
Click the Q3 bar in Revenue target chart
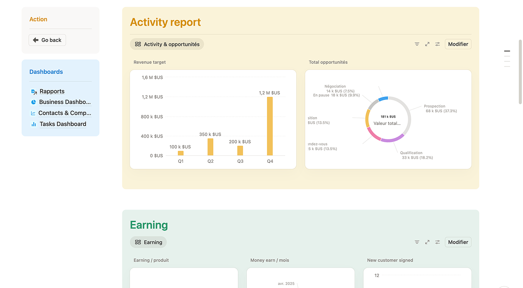coord(240,151)
